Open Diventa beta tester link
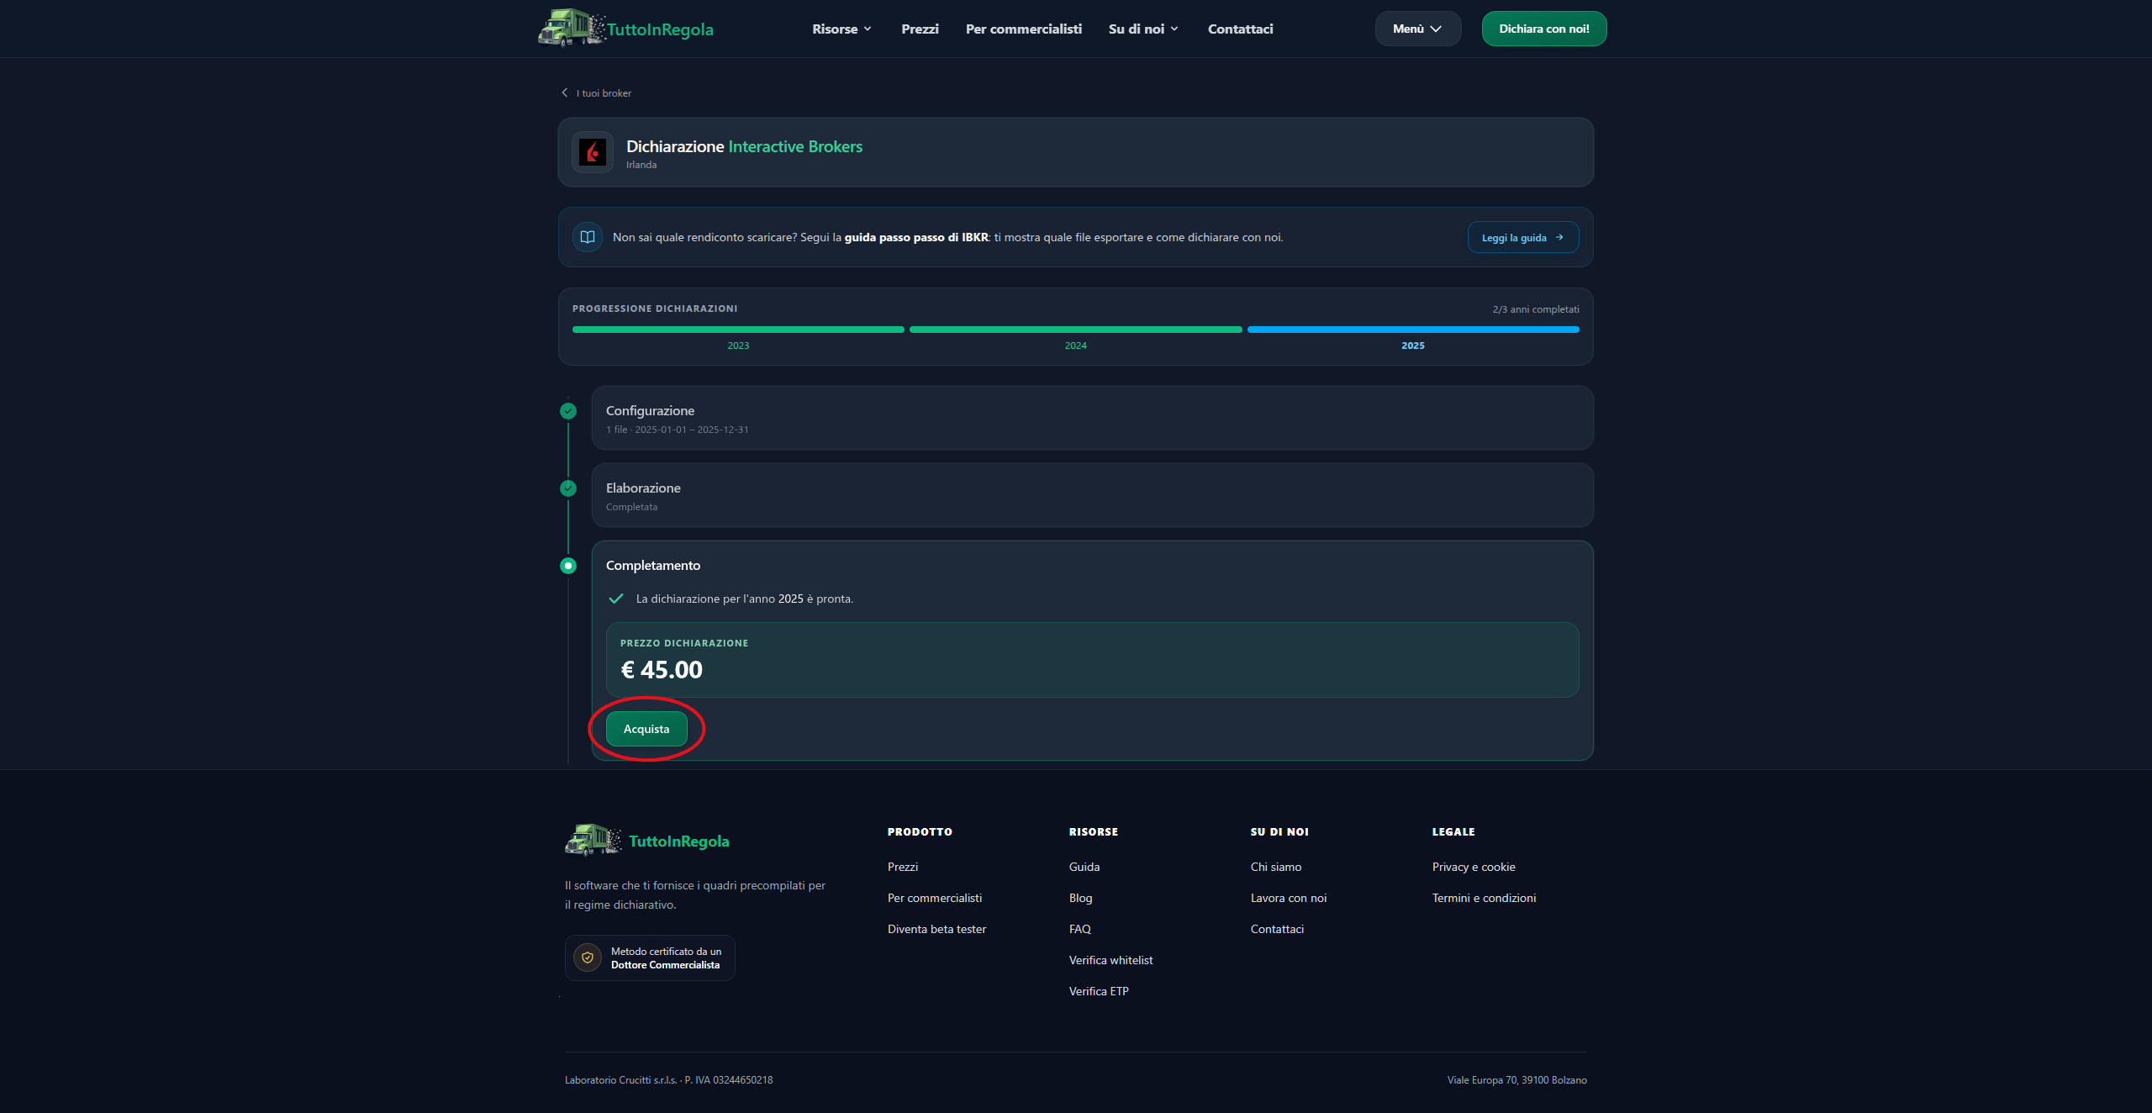The width and height of the screenshot is (2152, 1113). click(x=936, y=929)
